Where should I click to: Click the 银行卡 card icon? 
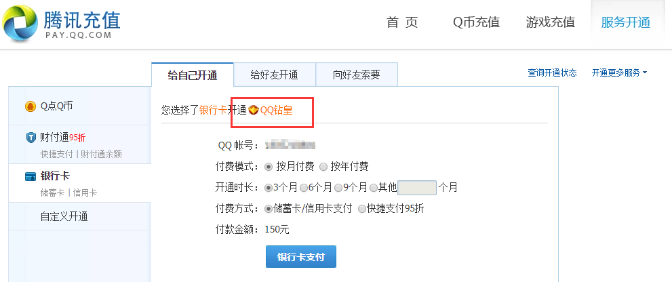31,177
